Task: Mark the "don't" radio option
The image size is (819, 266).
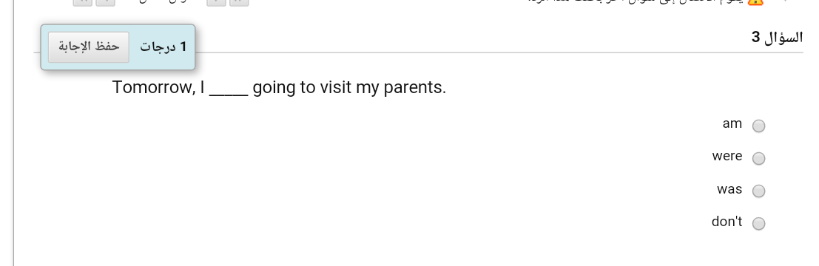Action: coord(758,223)
